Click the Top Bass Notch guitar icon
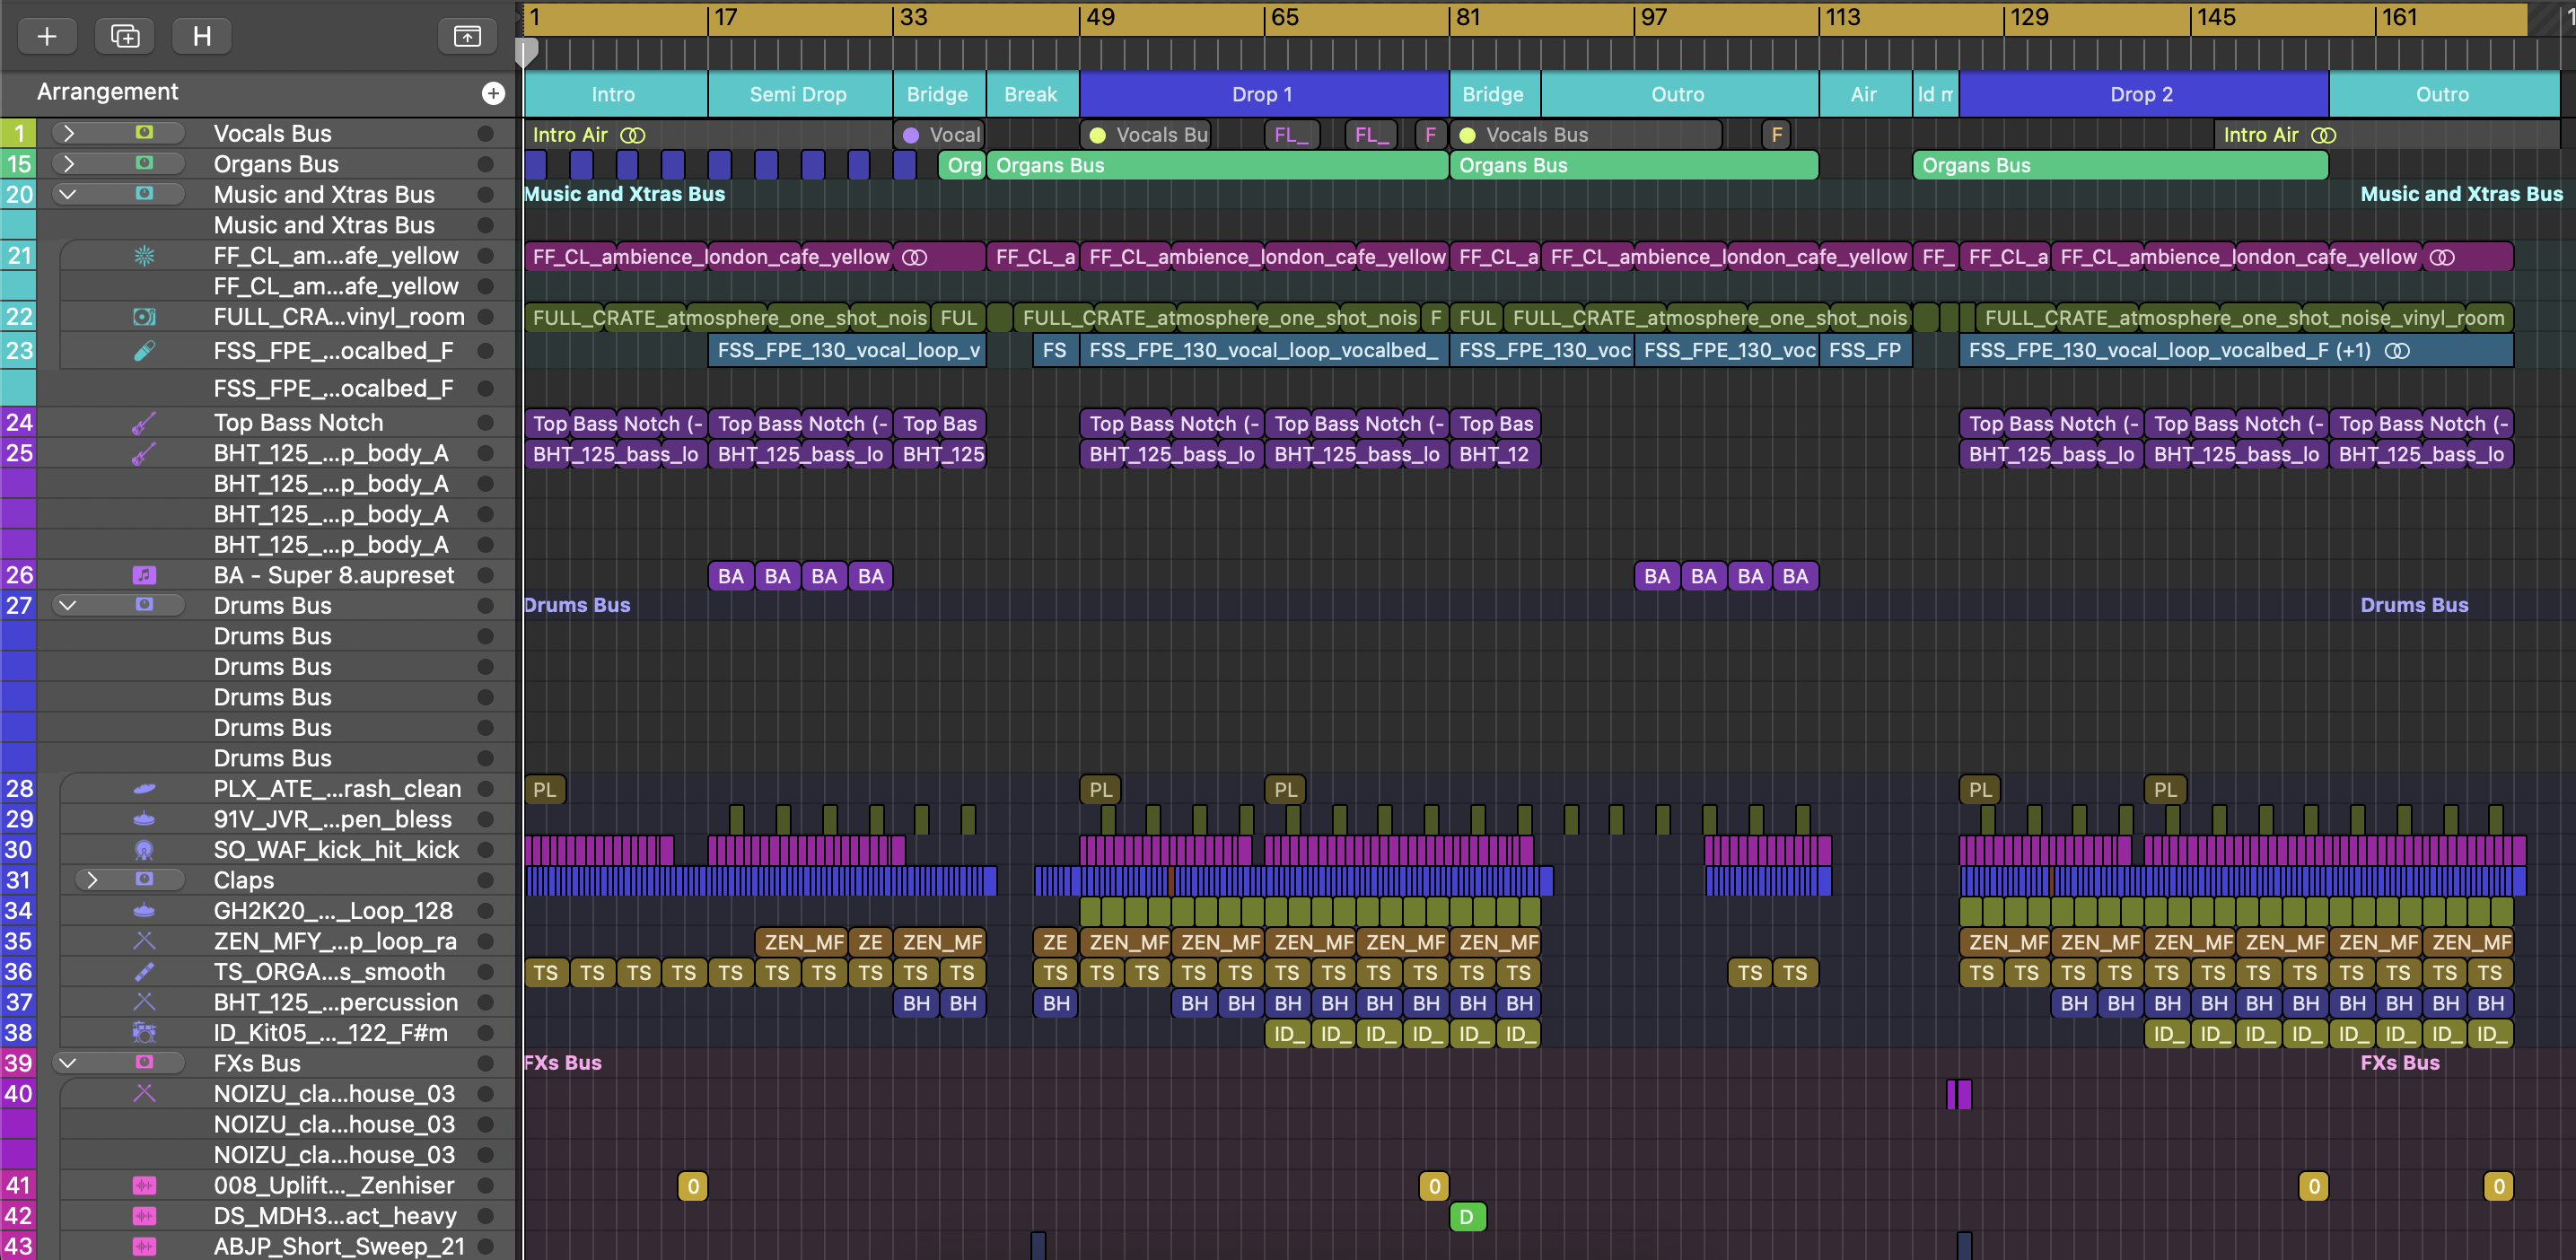2576x1260 pixels. 144,423
